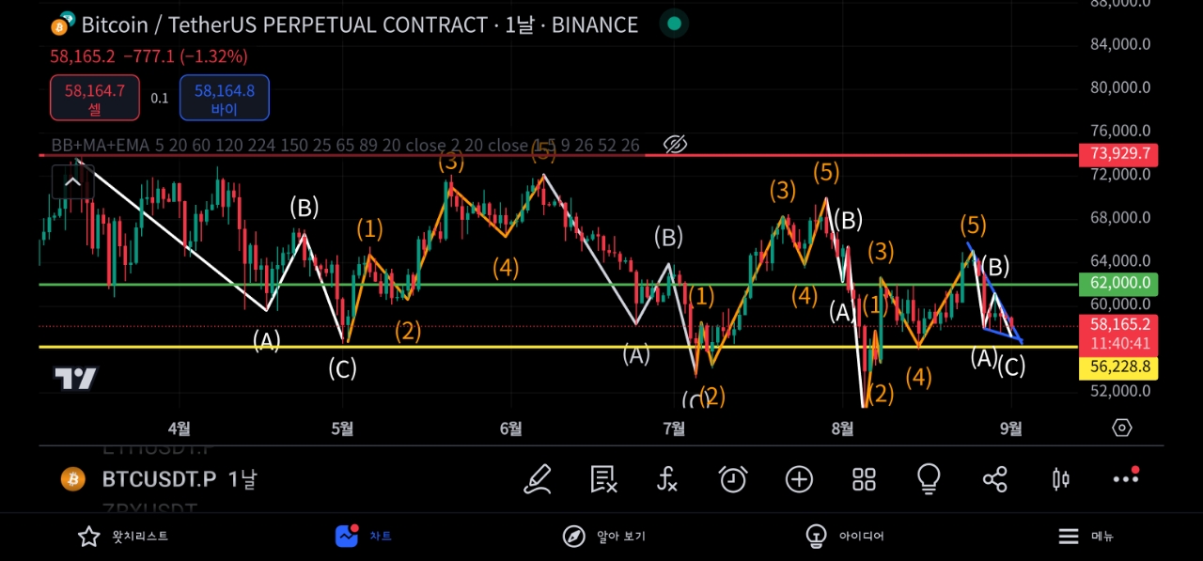Select the BB+MA+EMA indicator legend

click(x=345, y=145)
